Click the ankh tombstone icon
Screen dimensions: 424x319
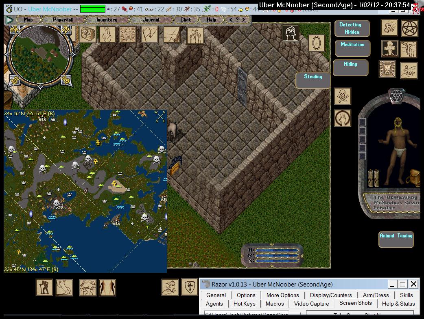(389, 49)
